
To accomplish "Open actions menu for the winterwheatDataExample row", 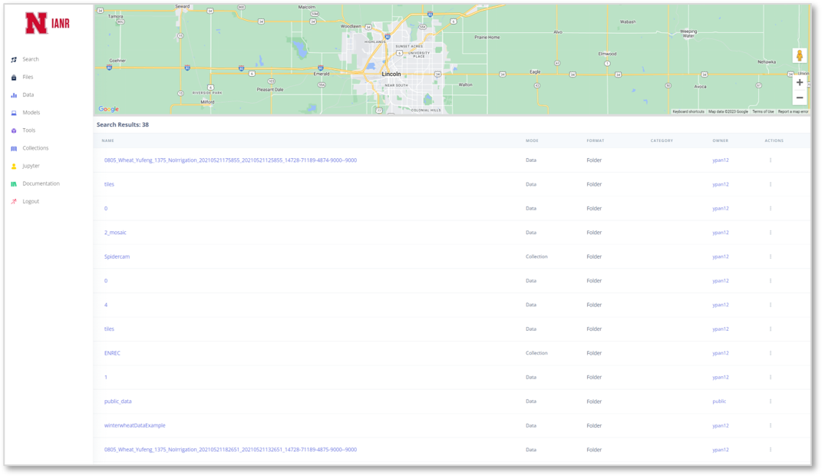I will [x=770, y=425].
